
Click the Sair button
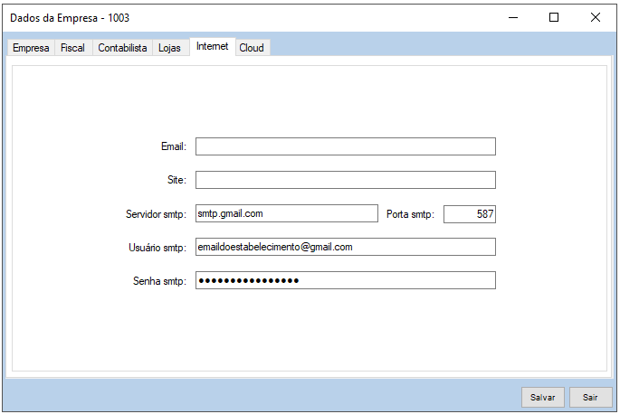click(590, 397)
